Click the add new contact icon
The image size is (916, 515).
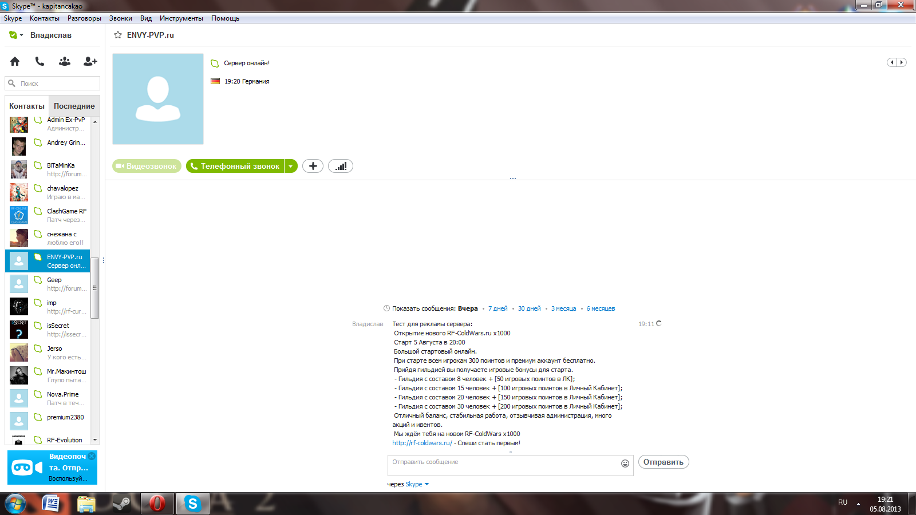tap(90, 61)
